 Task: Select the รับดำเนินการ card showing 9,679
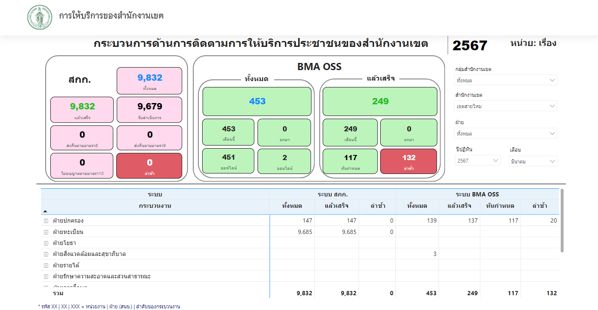point(150,110)
